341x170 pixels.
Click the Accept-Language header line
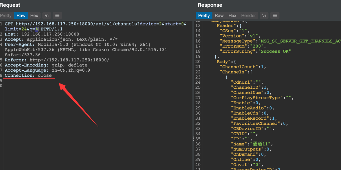point(47,70)
